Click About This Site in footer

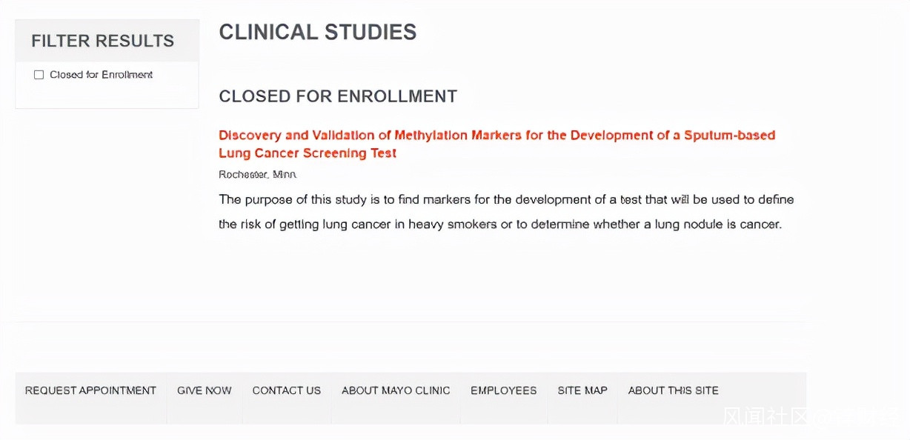673,390
